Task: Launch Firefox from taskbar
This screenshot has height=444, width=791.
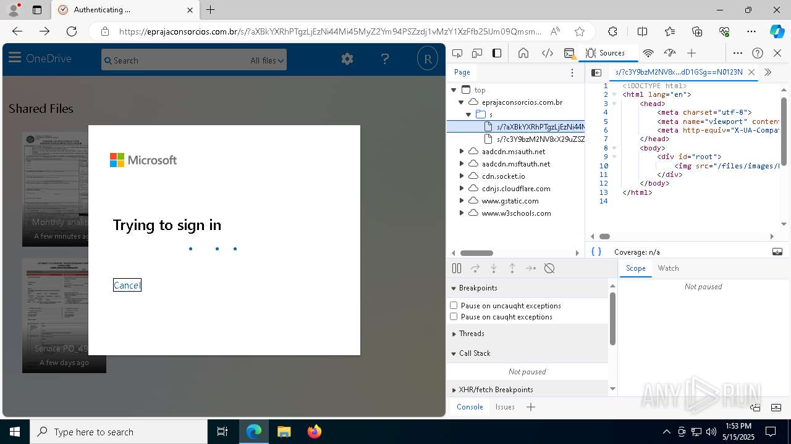Action: 315,432
